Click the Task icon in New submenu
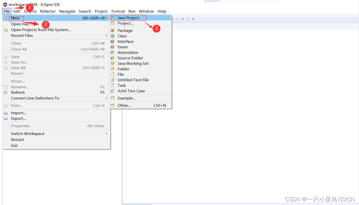Image resolution: width=359 pixels, height=205 pixels. point(113,85)
